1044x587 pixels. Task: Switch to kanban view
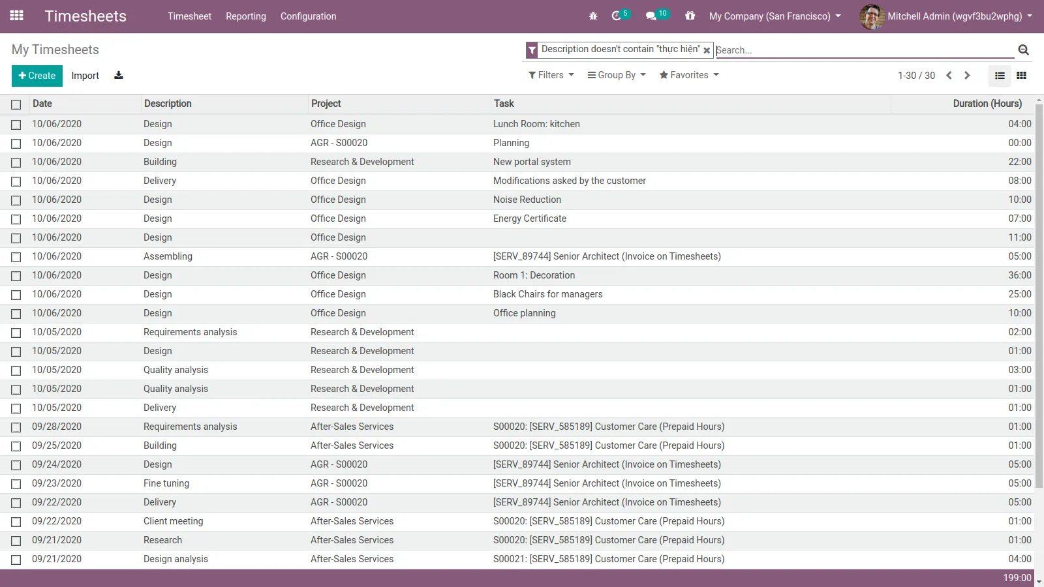pos(1022,76)
